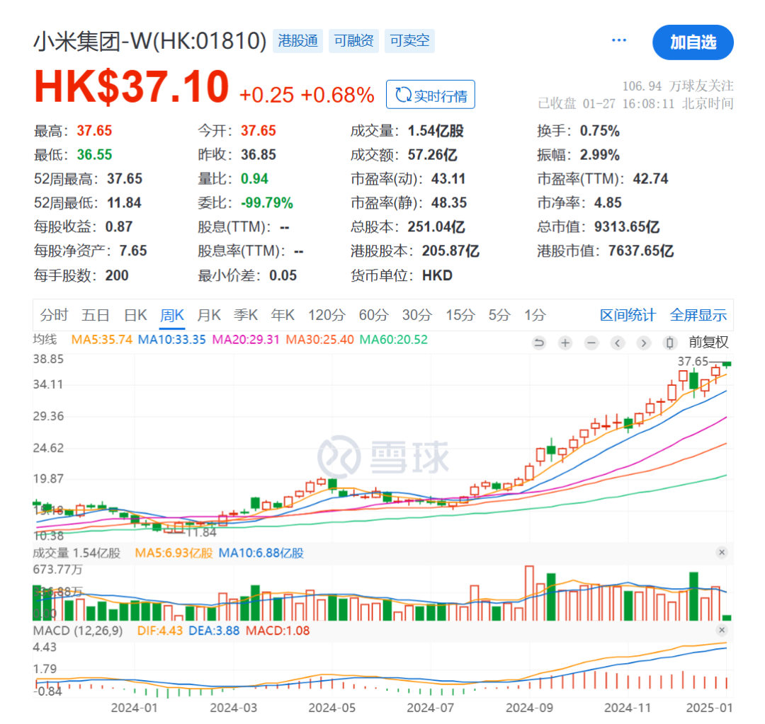Viewport: 765px width, 724px height.
Task: Click the HK$37.10 current price
Action: click(x=131, y=87)
